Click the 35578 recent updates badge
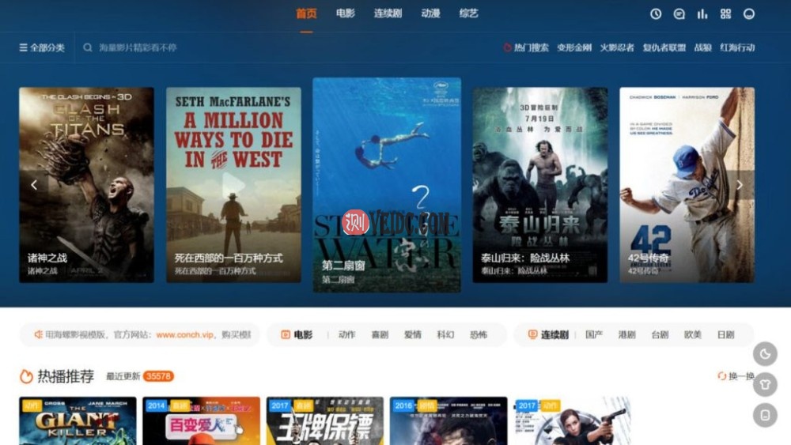 [158, 376]
